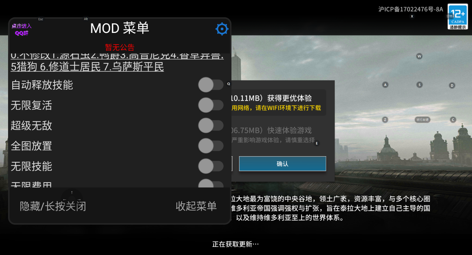Tap the W key overlay marker
The width and height of the screenshot is (472, 255).
[419, 56]
